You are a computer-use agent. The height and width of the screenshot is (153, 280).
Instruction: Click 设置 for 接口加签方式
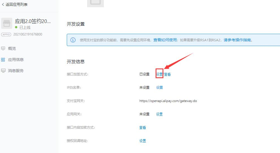[x=159, y=74]
